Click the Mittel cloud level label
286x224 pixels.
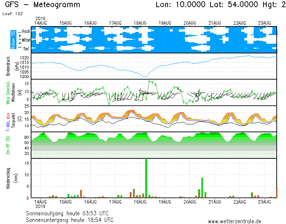click(25, 40)
